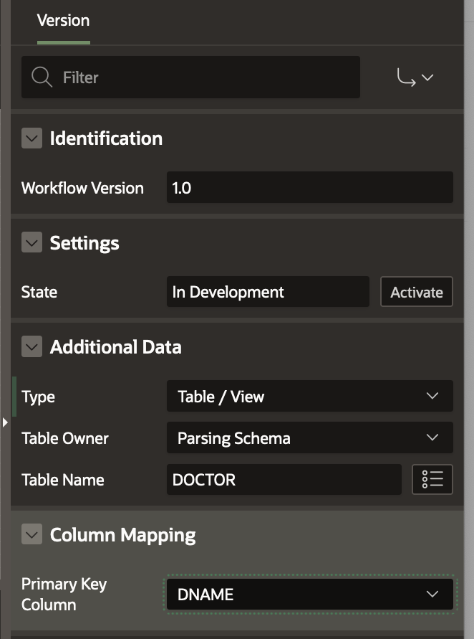The height and width of the screenshot is (639, 474).
Task: Collapse the Settings section
Action: click(32, 243)
